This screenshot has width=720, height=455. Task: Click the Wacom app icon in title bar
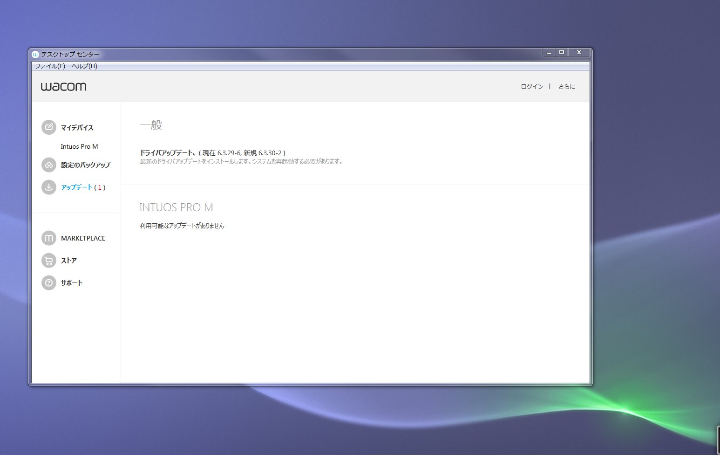(x=35, y=54)
